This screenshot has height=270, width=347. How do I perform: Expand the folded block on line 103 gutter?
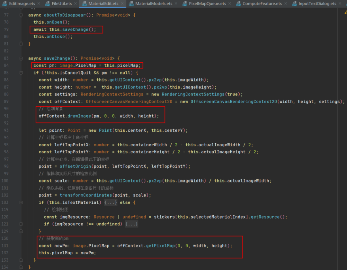pos(21,203)
